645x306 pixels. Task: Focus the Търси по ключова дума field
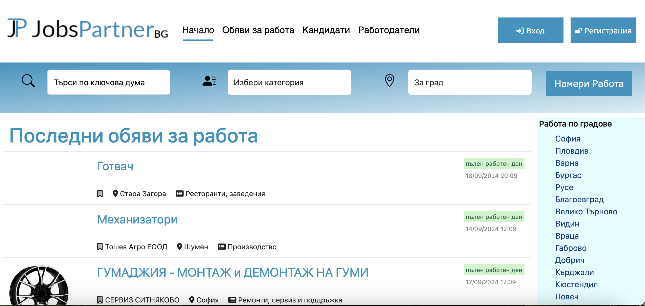[x=109, y=82]
